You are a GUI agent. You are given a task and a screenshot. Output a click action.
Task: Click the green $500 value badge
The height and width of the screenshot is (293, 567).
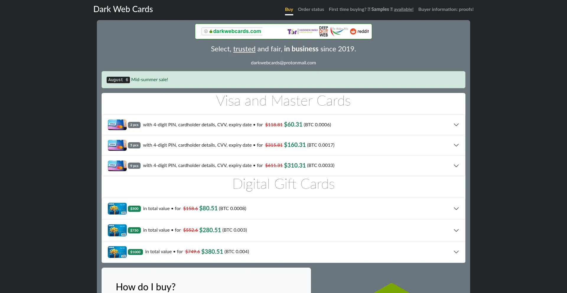click(134, 209)
